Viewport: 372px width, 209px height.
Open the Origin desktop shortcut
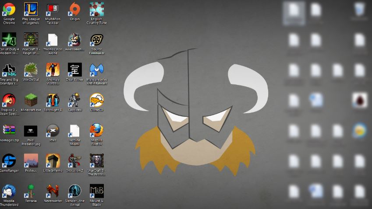(74, 9)
